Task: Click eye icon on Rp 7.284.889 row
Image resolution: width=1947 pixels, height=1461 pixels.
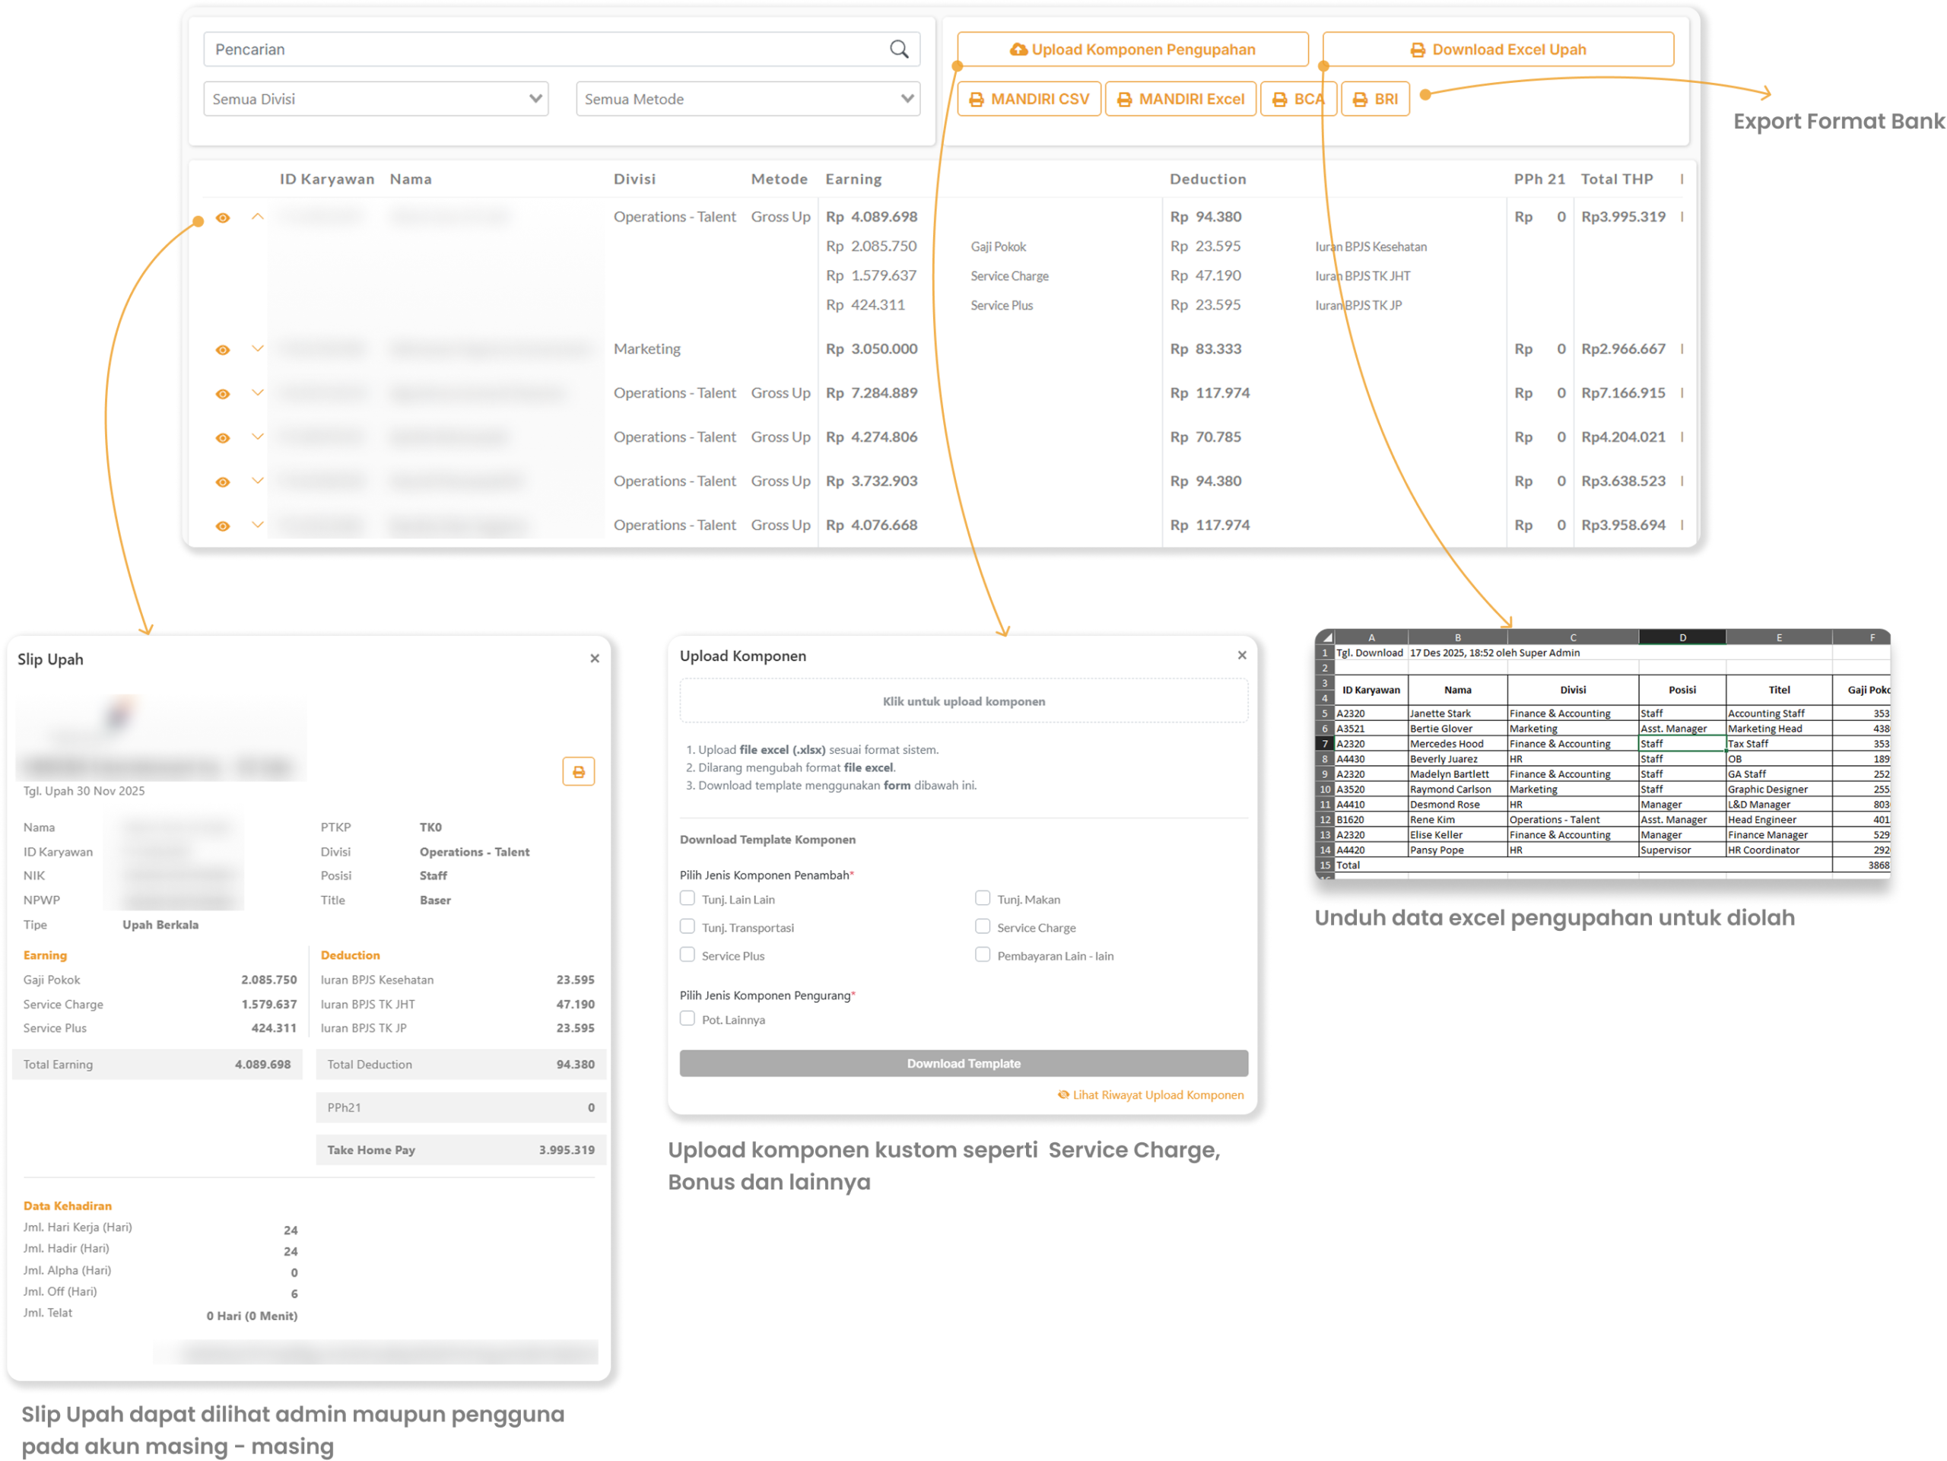Action: tap(223, 393)
